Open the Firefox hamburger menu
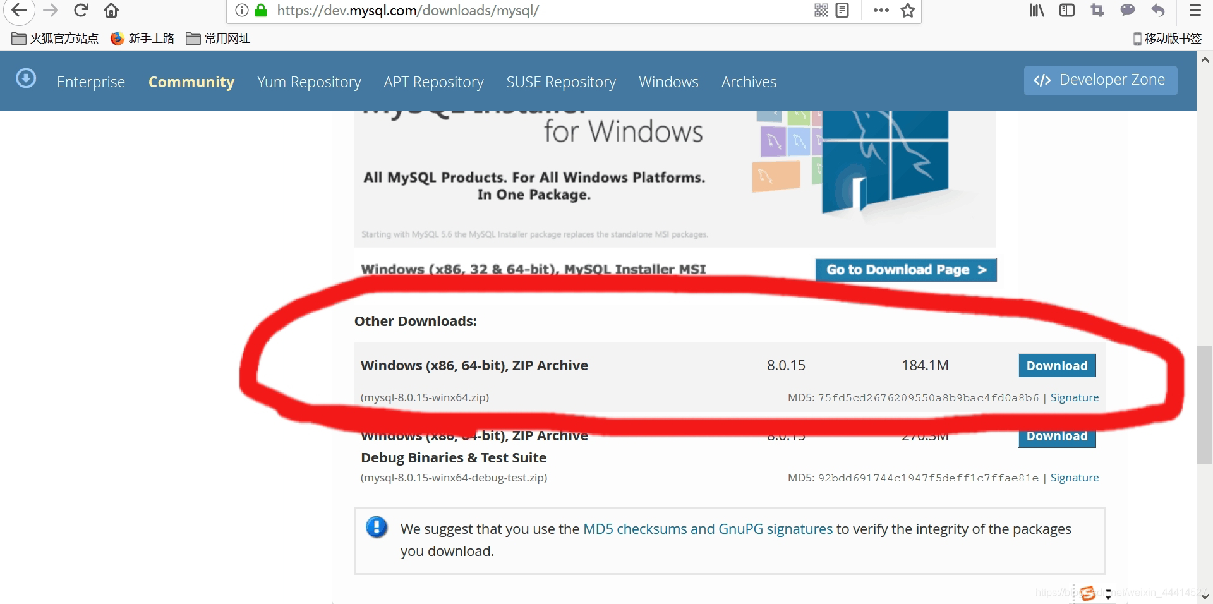The height and width of the screenshot is (604, 1213). 1195,10
